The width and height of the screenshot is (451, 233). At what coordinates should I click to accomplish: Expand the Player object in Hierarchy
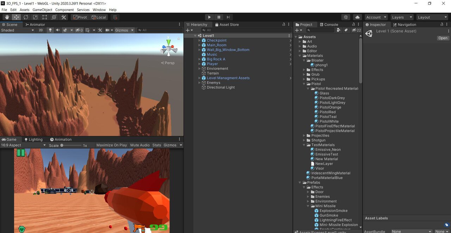click(199, 64)
